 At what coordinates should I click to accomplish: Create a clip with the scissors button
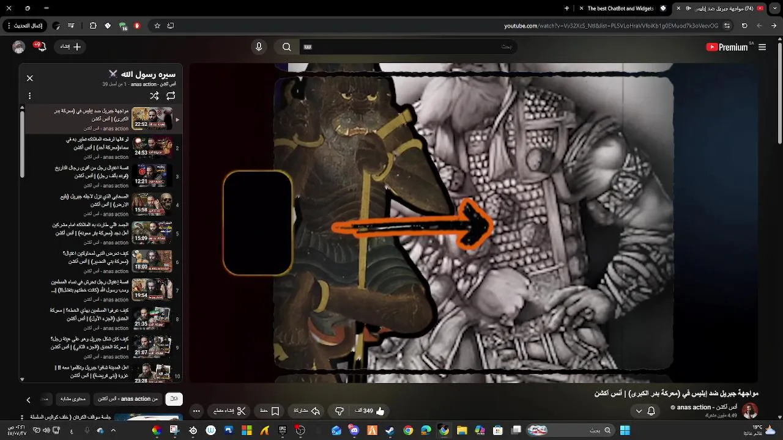pos(229,411)
